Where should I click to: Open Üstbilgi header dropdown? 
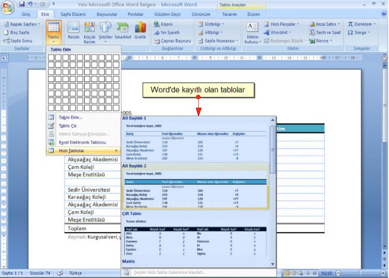click(x=211, y=24)
